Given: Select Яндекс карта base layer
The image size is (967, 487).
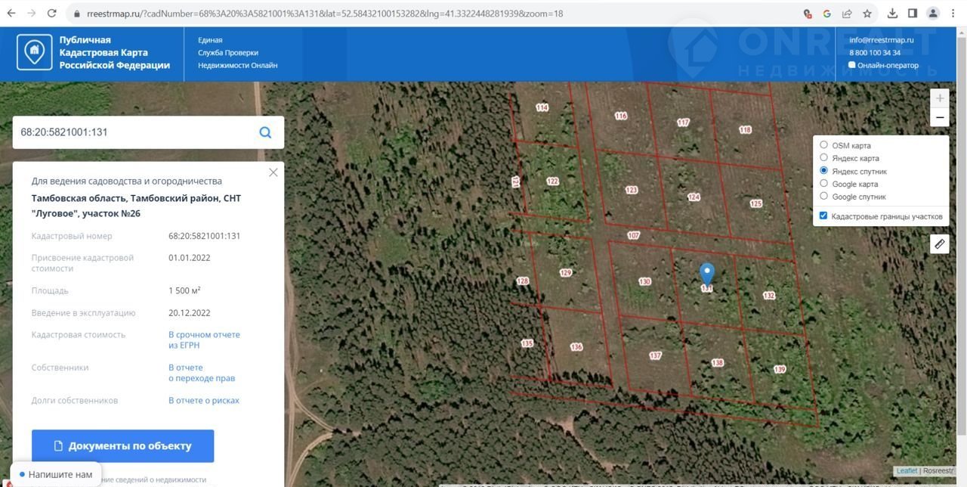Looking at the screenshot, I should point(824,158).
